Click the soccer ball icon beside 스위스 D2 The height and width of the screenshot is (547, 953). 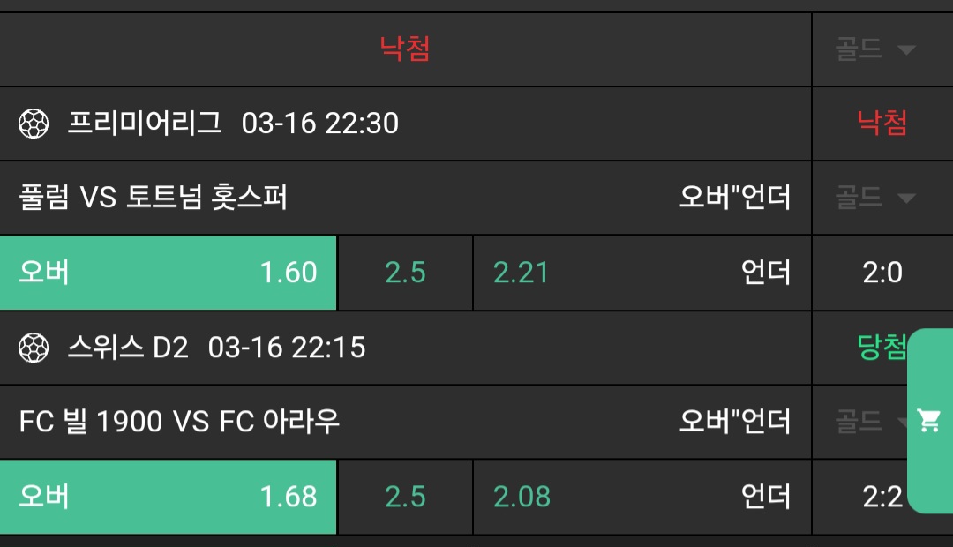pyautogui.click(x=34, y=348)
